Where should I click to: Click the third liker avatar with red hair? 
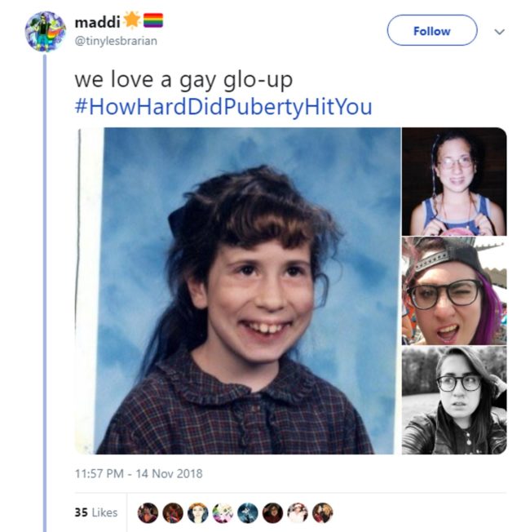coord(198,512)
